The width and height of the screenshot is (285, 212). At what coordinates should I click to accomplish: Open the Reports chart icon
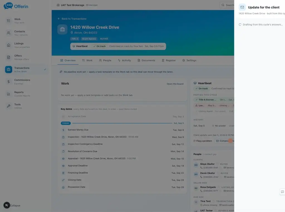(9, 94)
